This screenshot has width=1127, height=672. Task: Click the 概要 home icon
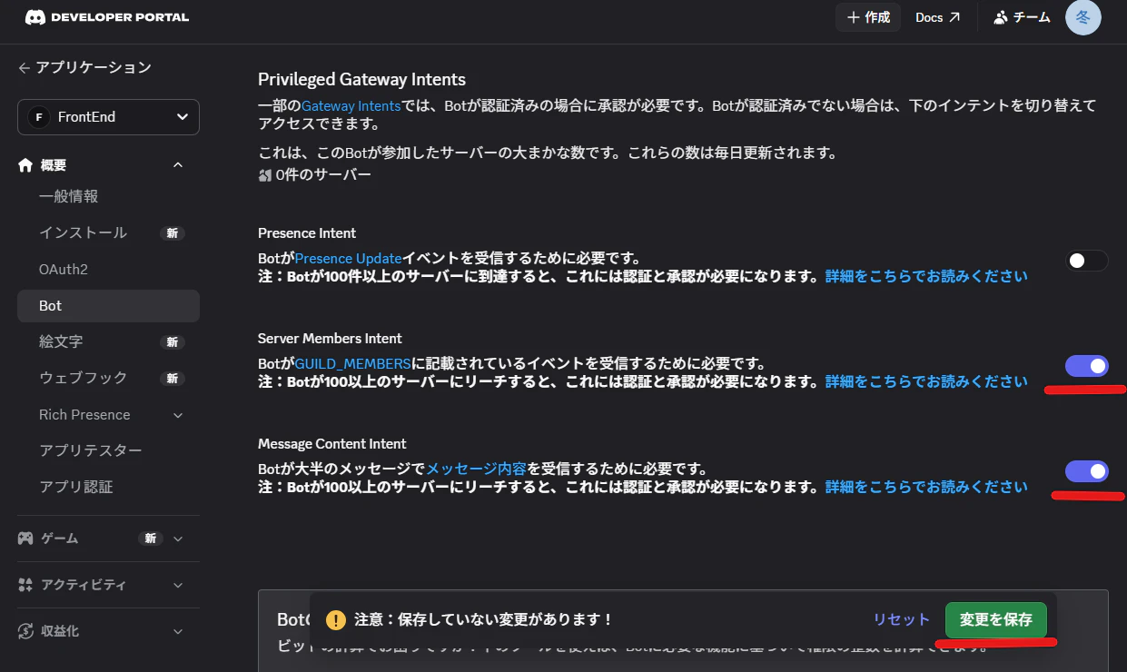tap(25, 165)
